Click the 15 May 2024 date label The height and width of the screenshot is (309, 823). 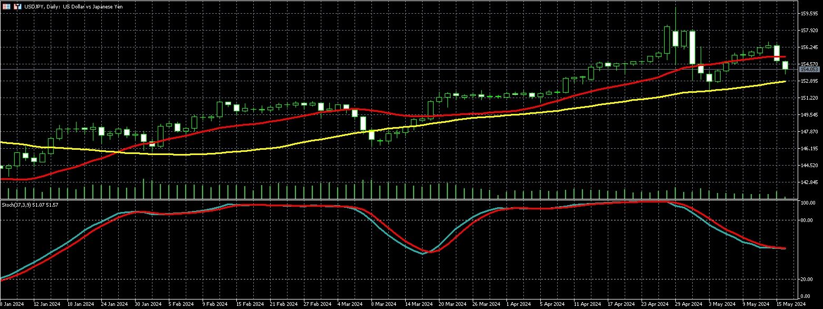790,304
